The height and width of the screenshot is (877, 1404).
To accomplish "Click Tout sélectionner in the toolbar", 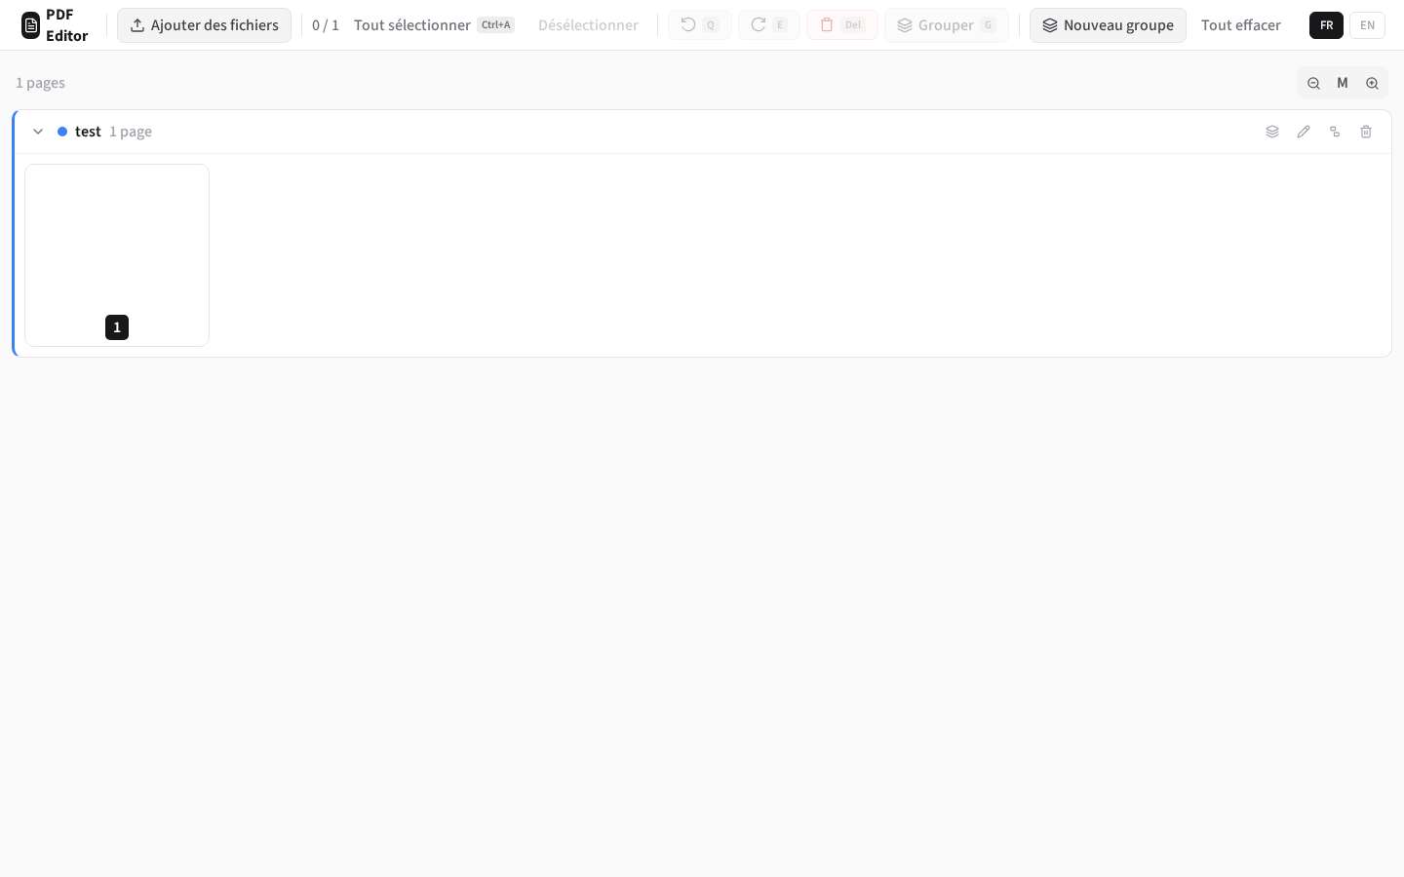I will [x=412, y=24].
